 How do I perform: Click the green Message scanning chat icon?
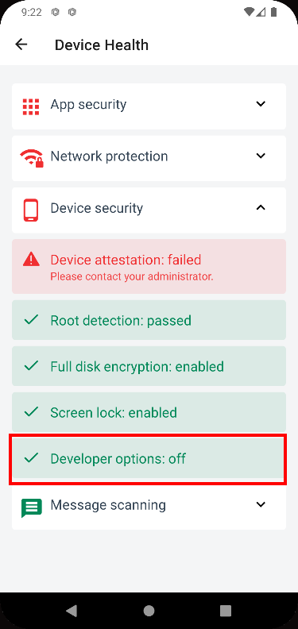[x=31, y=507]
